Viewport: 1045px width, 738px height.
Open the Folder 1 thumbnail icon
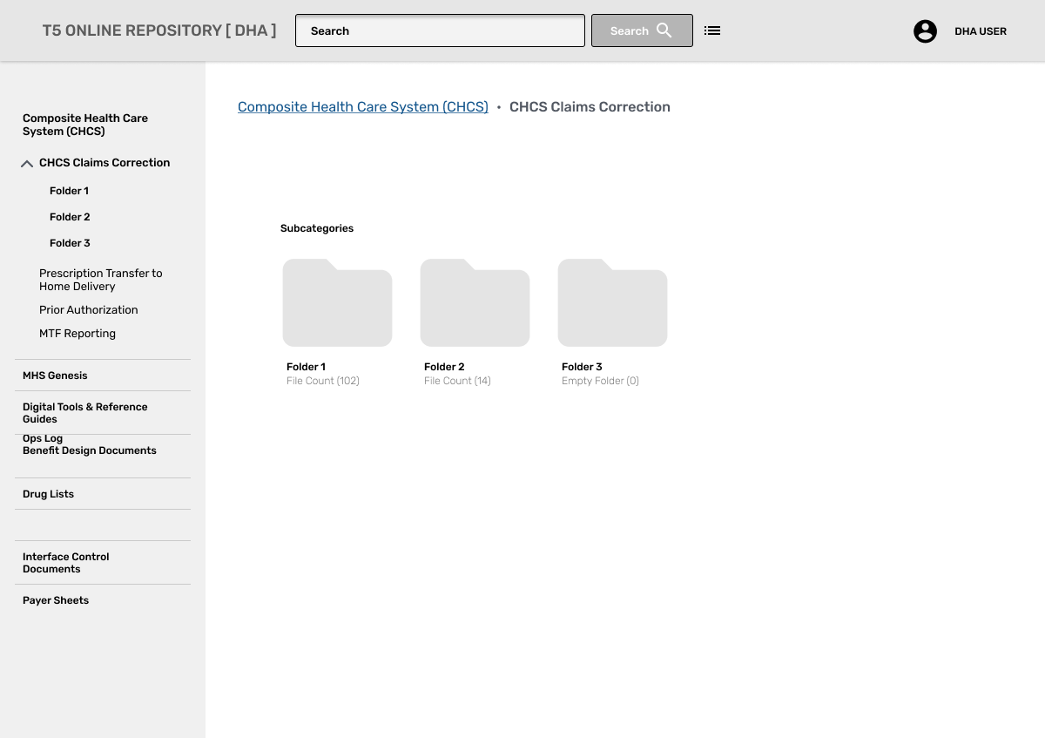(337, 302)
